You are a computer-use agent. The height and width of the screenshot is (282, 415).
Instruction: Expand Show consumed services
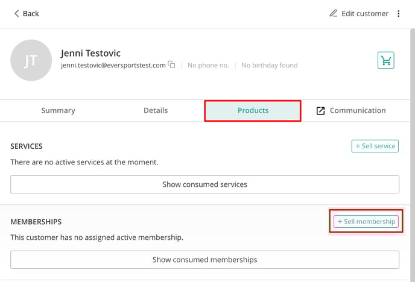205,184
